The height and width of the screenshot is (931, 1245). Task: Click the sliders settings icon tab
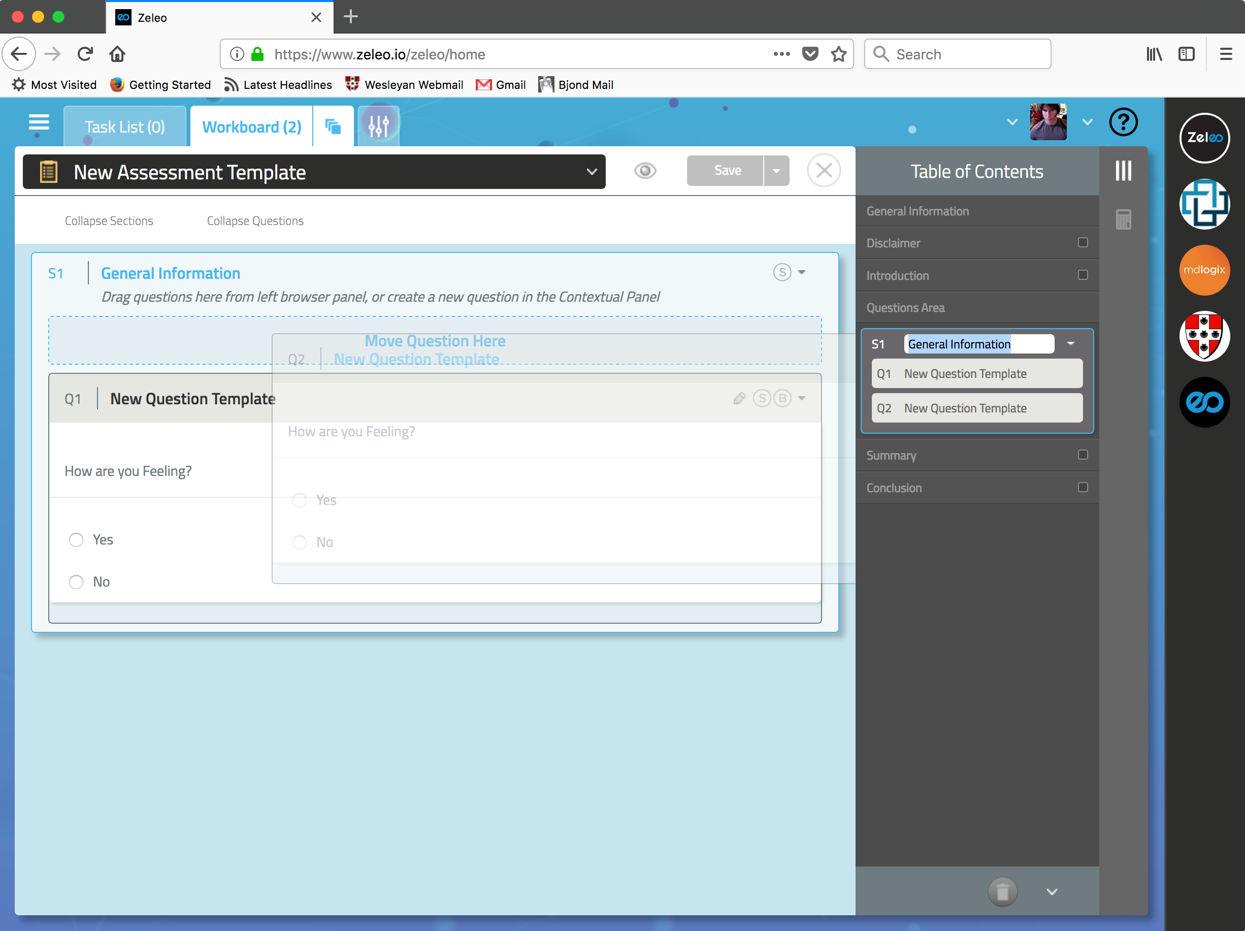click(378, 126)
